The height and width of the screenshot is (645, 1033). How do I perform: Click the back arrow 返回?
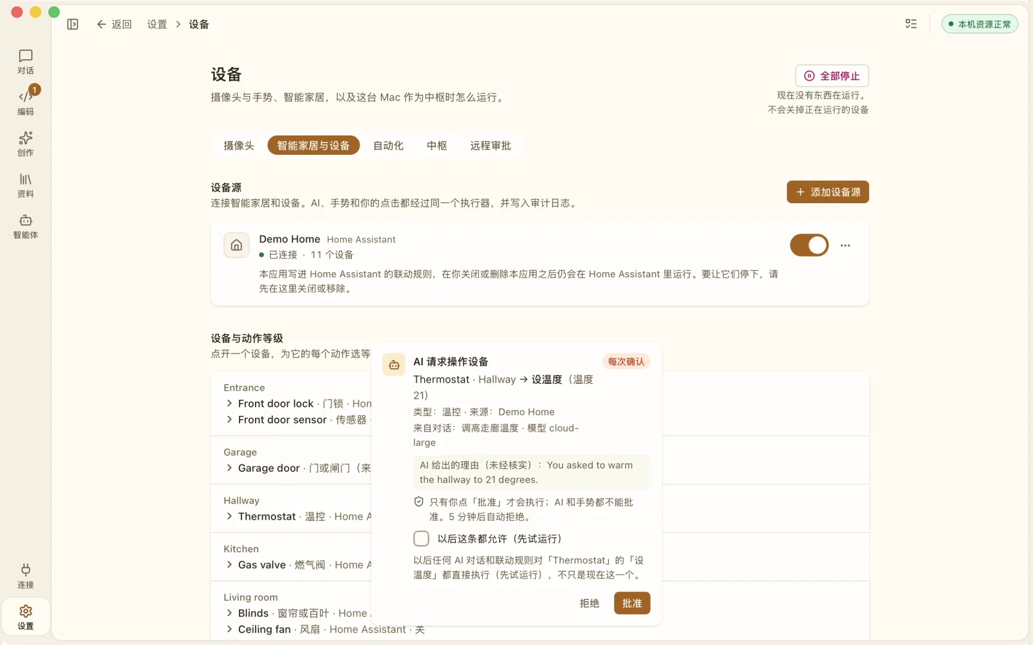click(114, 24)
